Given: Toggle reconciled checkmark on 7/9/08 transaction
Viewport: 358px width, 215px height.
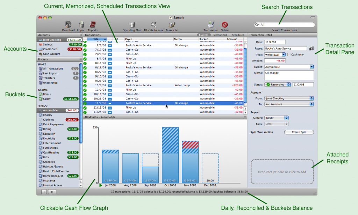Looking at the screenshot, I should 85,45.
